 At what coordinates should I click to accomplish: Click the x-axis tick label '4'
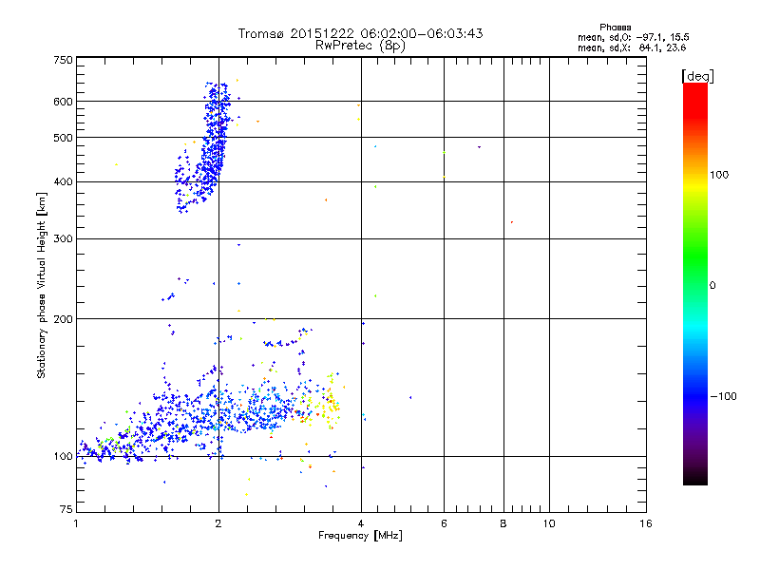361,523
